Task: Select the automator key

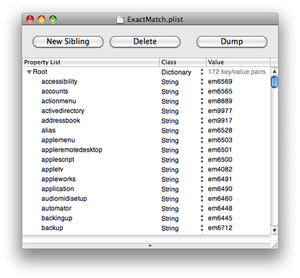Action: pos(56,208)
